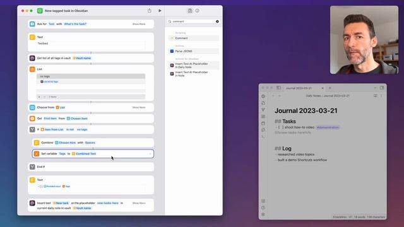Click the If action icon
404x227 pixels.
point(32,129)
